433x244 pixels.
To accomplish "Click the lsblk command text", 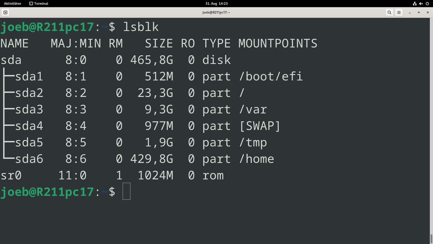I will click(x=141, y=27).
